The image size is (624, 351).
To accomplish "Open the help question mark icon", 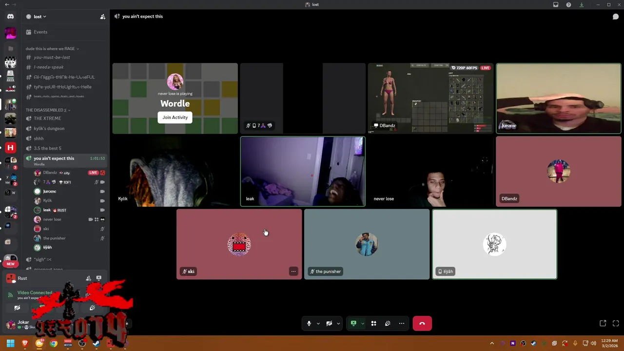I will 568,5.
